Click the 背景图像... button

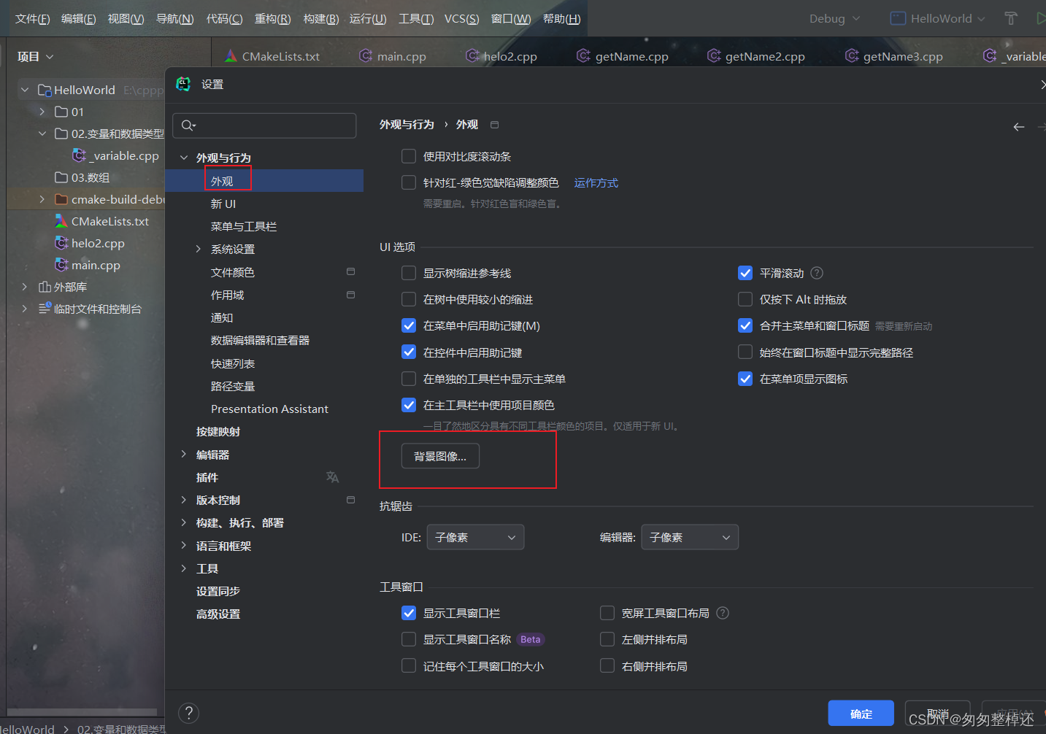click(440, 456)
